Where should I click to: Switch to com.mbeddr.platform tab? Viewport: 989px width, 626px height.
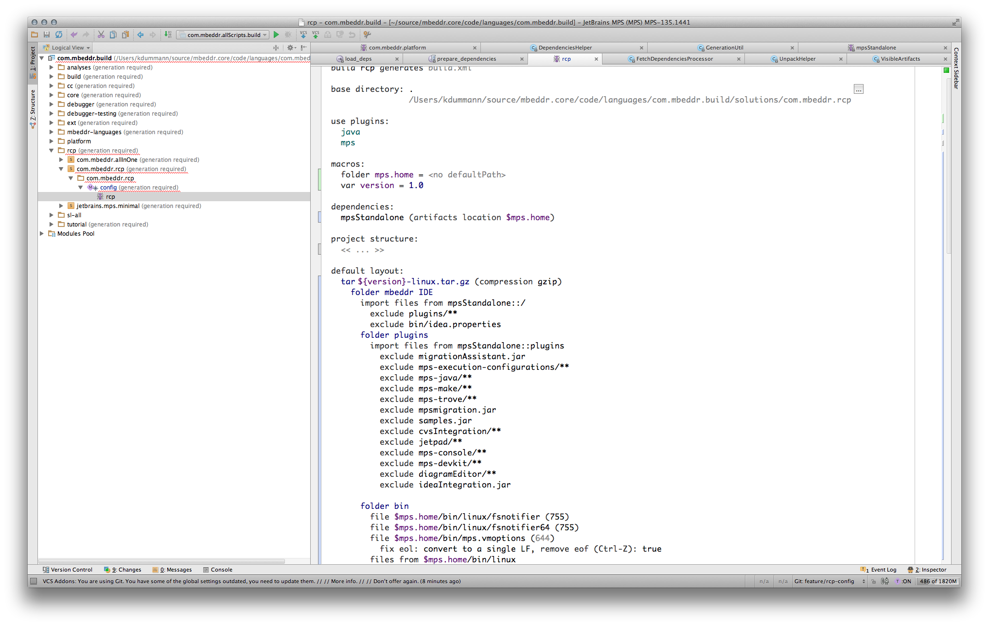(396, 48)
